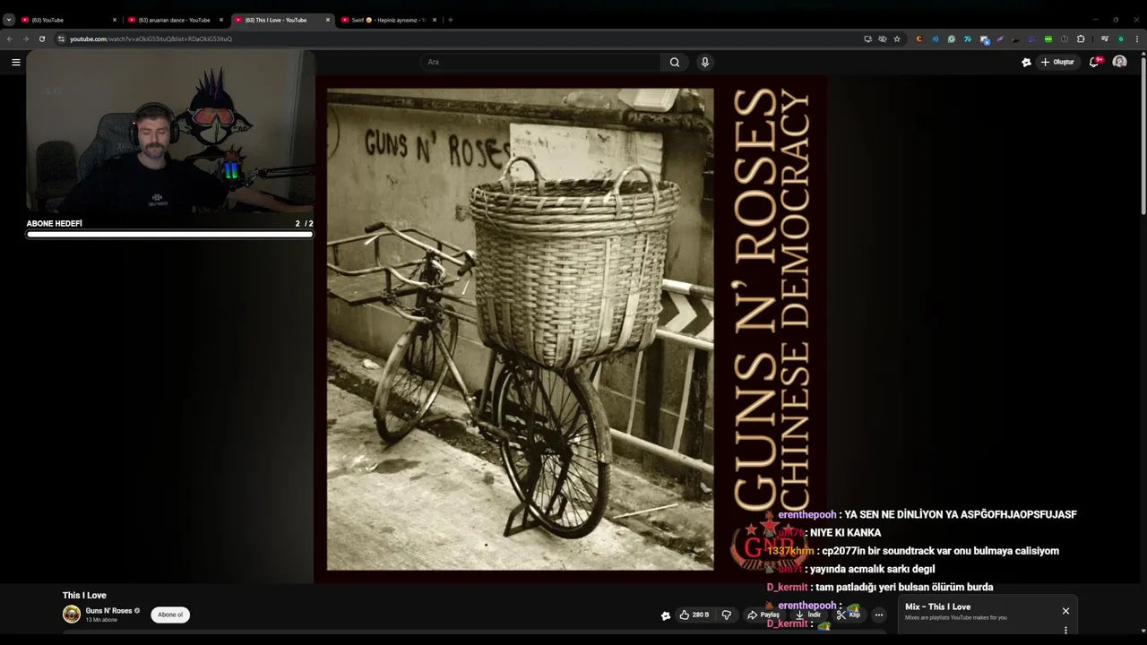The height and width of the screenshot is (645, 1147).
Task: Click the purple feather extension icon
Action: [1000, 39]
